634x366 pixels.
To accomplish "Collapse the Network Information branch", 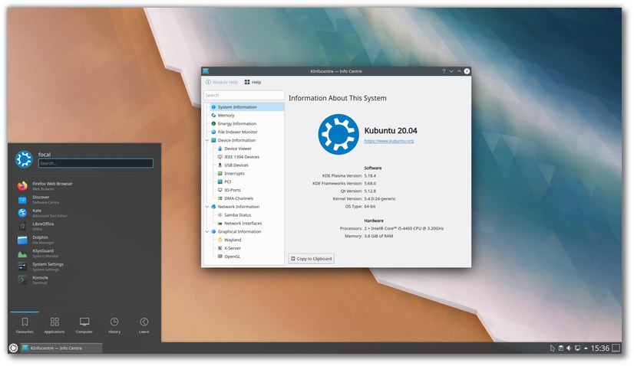I will pyautogui.click(x=207, y=207).
